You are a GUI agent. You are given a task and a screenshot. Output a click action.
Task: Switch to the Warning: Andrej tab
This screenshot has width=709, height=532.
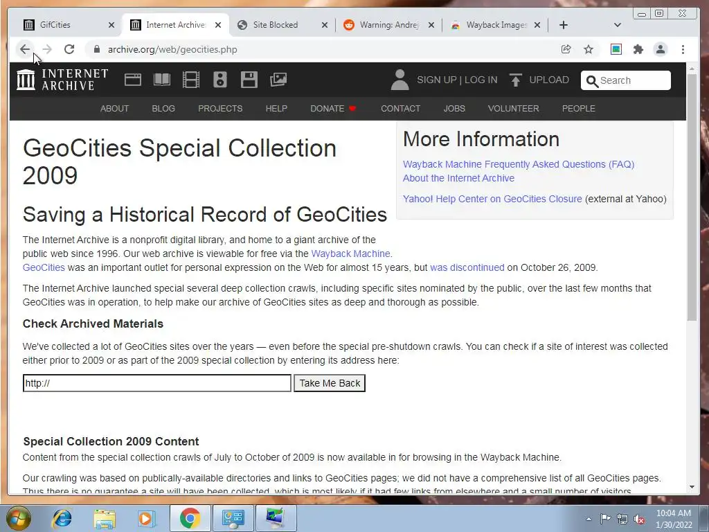click(x=389, y=25)
